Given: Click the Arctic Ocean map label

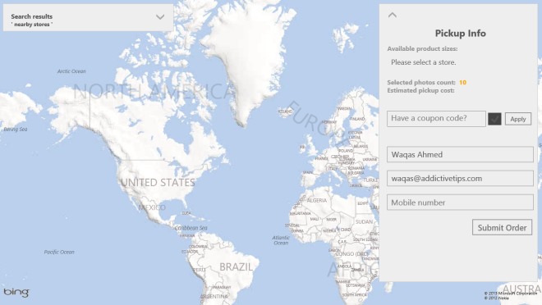Looking at the screenshot, I should tap(71, 71).
